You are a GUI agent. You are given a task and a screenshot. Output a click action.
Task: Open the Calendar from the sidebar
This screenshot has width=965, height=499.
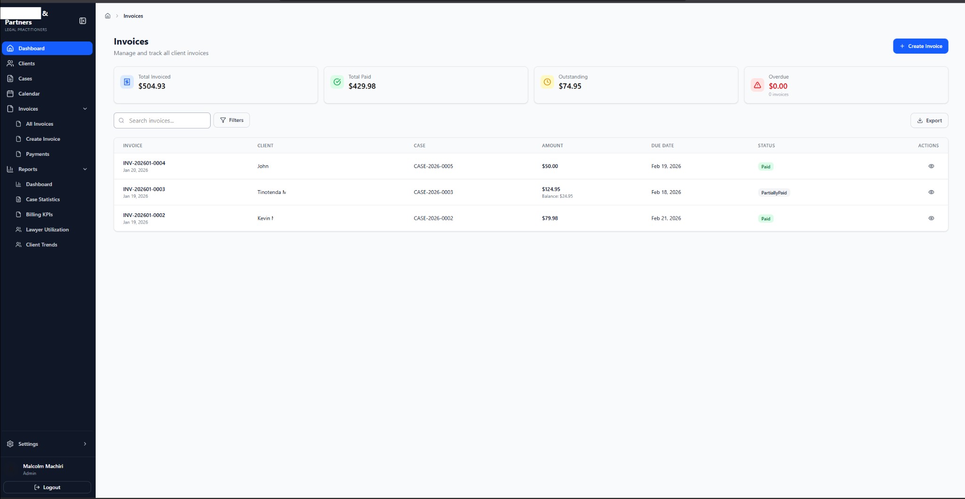(28, 93)
